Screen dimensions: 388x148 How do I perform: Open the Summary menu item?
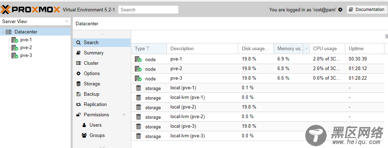point(102,53)
